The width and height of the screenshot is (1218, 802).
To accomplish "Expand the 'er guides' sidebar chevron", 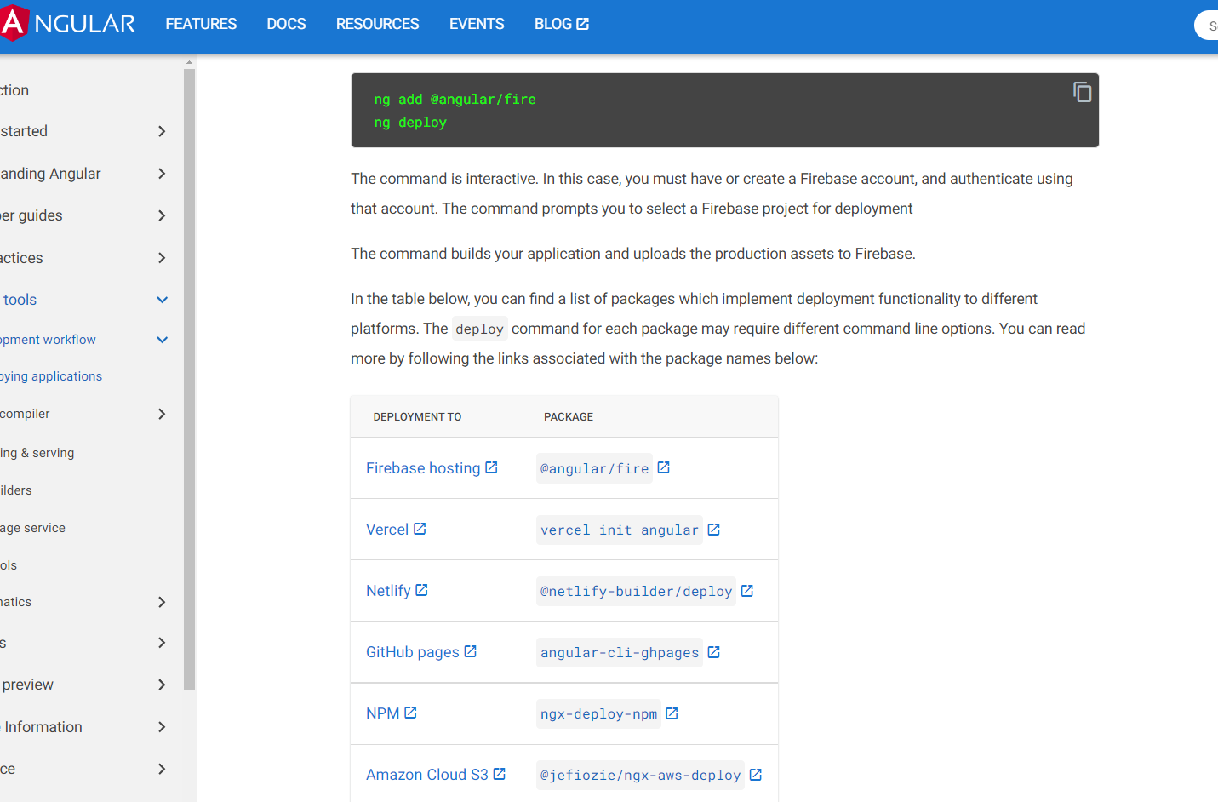I will [162, 215].
